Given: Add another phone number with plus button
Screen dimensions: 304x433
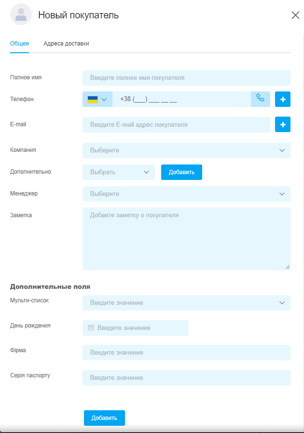Looking at the screenshot, I should pyautogui.click(x=282, y=99).
